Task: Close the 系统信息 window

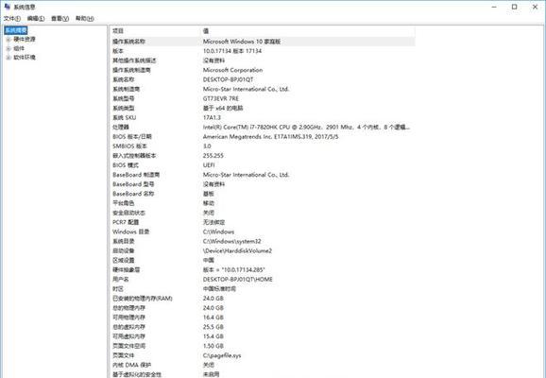Action: tap(535, 7)
